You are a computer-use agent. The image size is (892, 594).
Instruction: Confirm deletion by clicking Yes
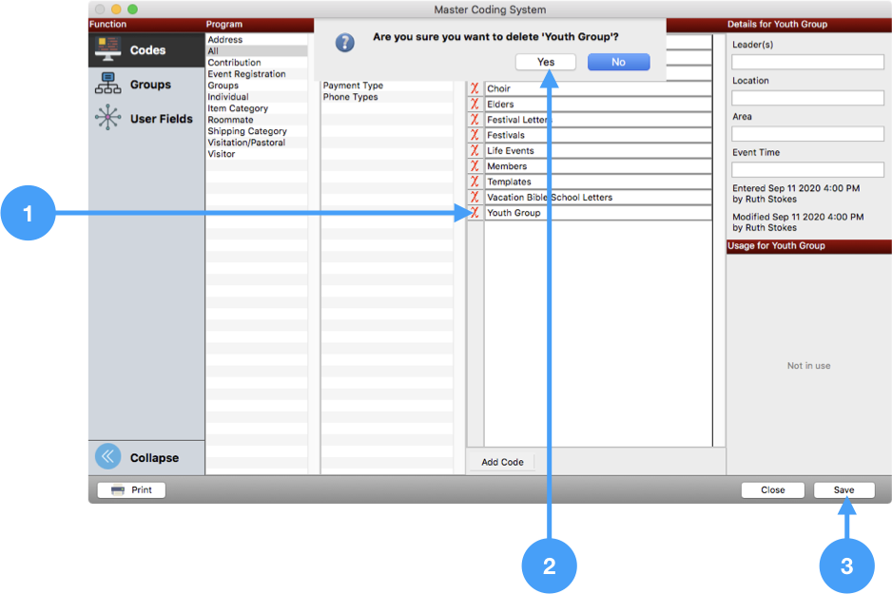(x=546, y=62)
